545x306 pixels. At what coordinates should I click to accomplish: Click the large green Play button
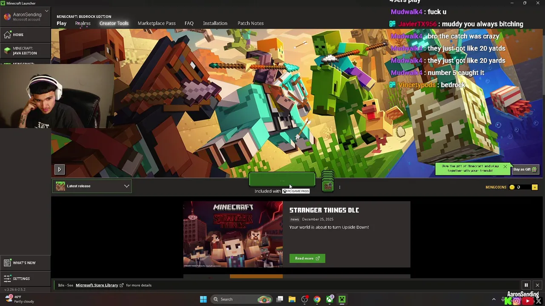pyautogui.click(x=282, y=180)
